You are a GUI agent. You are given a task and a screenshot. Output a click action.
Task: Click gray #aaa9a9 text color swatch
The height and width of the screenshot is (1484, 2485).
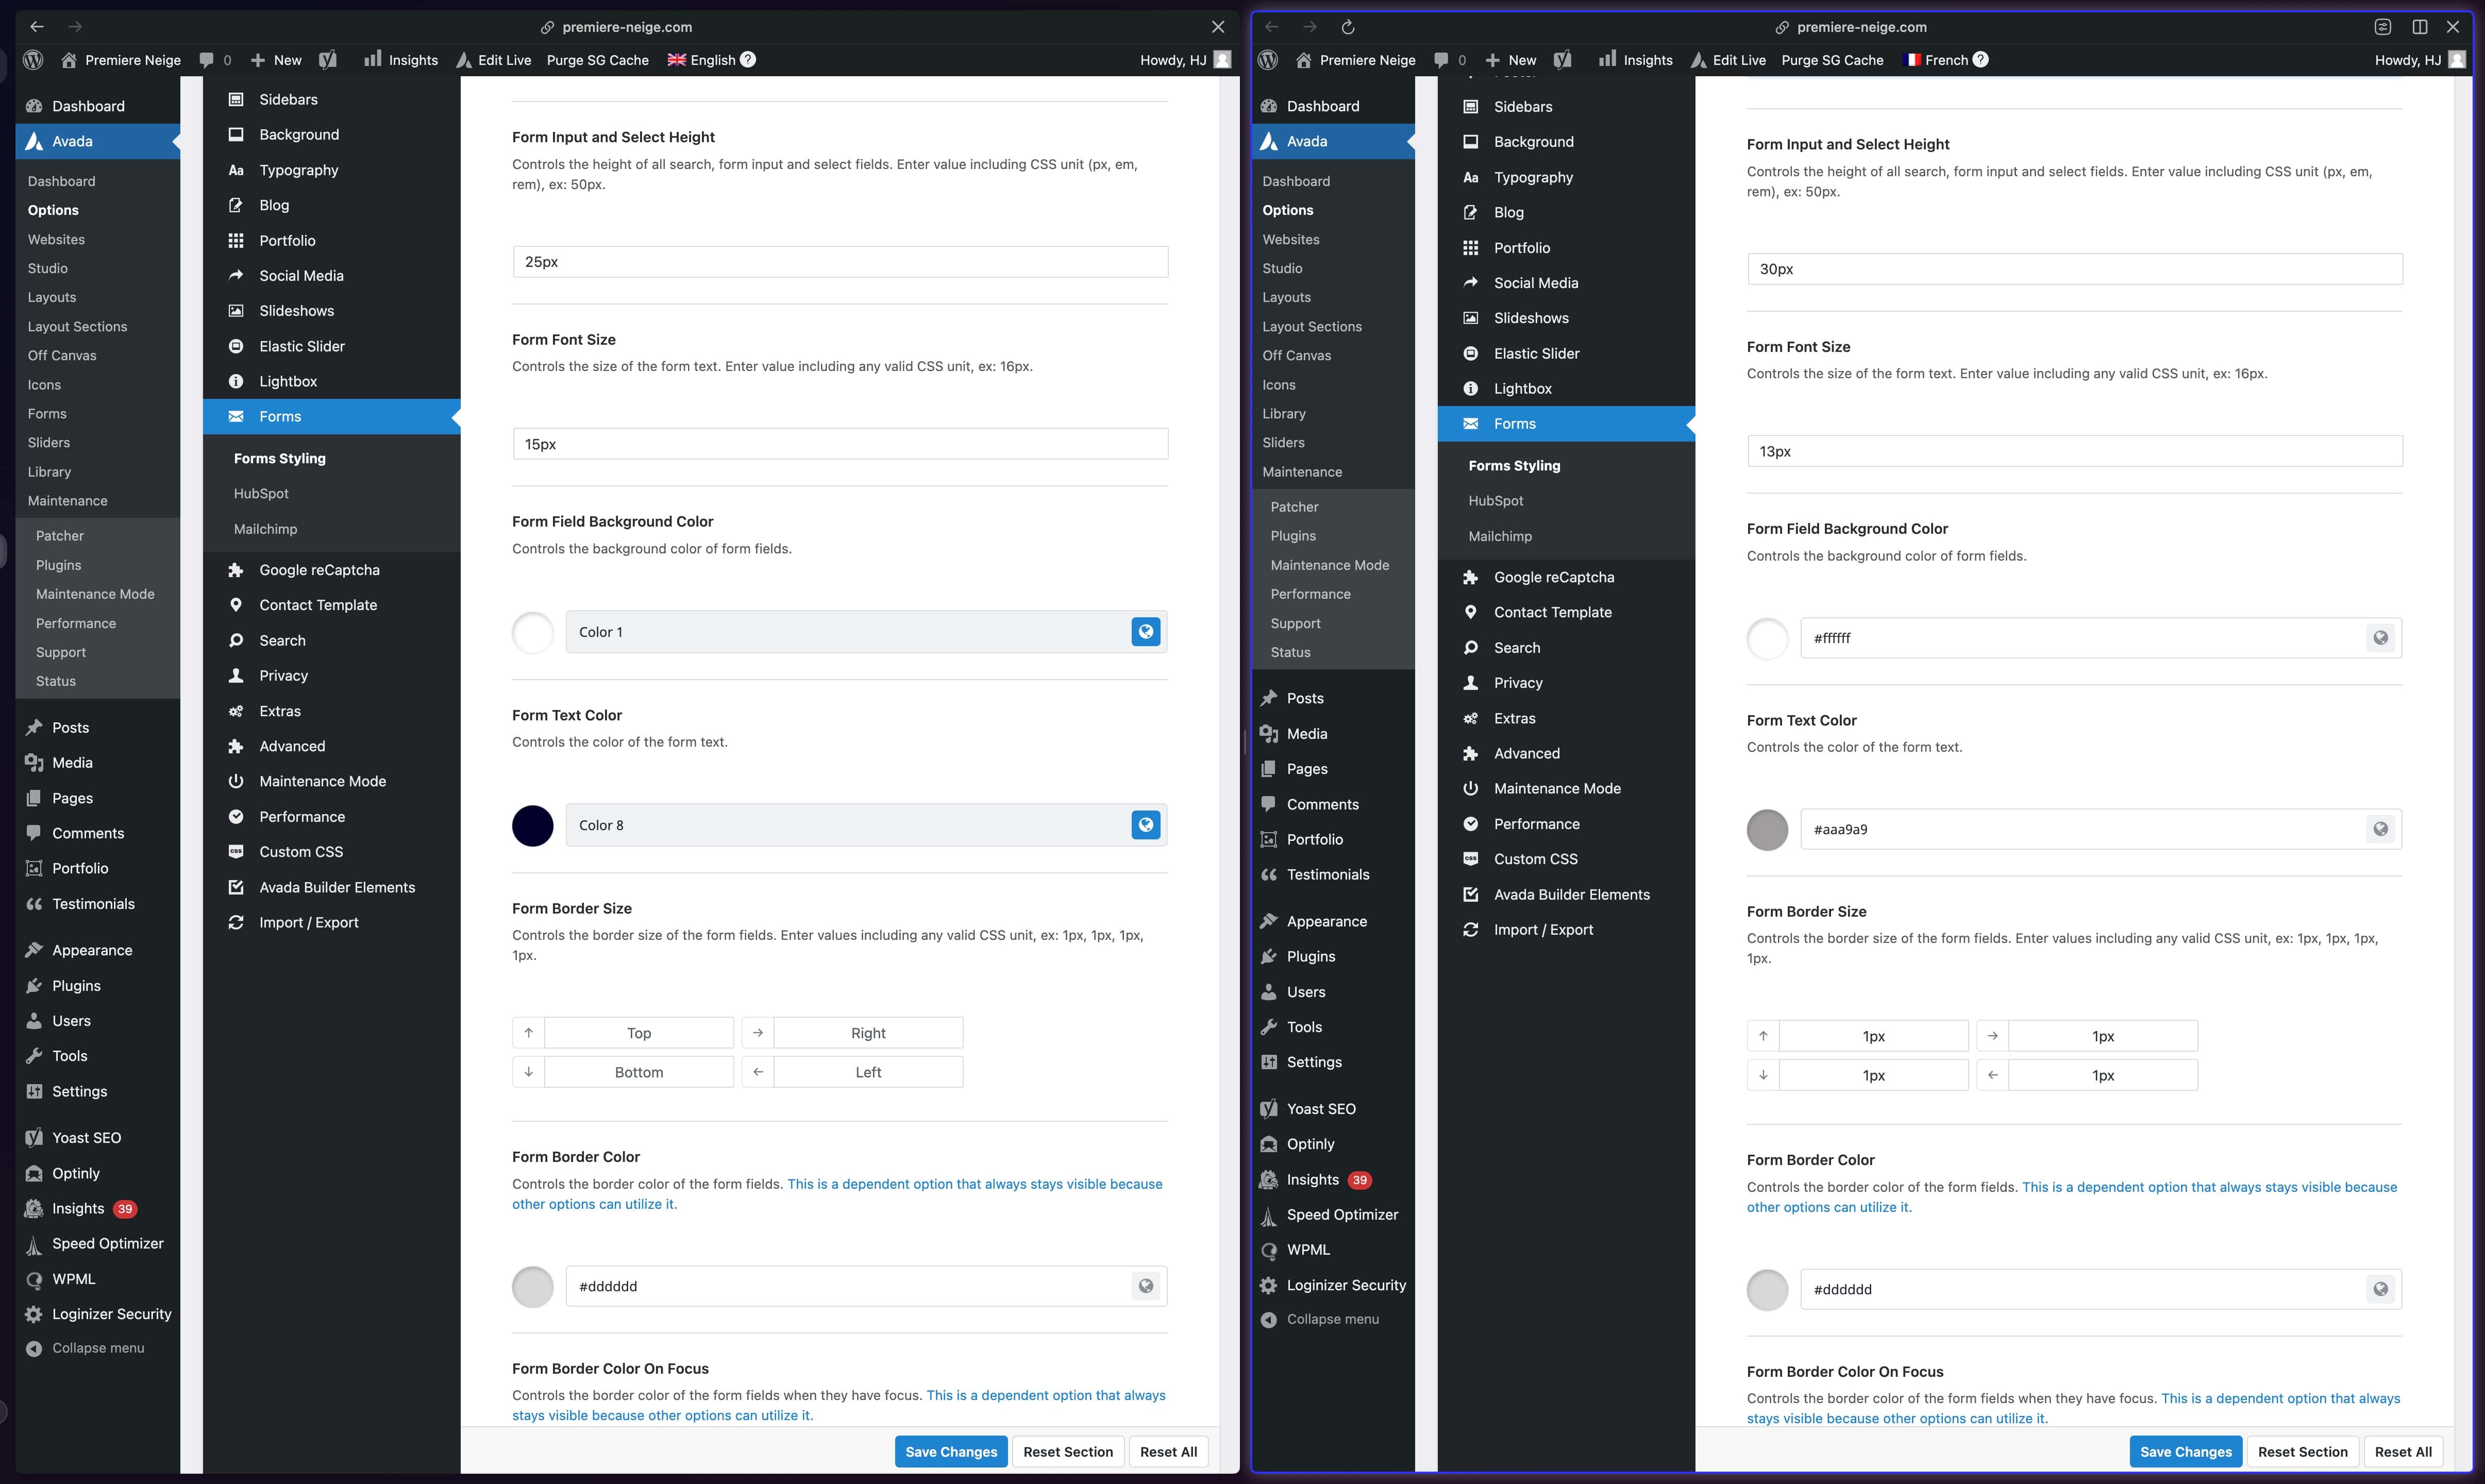[1767, 830]
